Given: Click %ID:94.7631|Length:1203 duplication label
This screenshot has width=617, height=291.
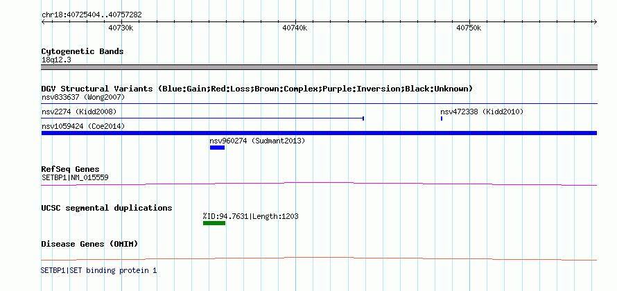Looking at the screenshot, I should 251,216.
